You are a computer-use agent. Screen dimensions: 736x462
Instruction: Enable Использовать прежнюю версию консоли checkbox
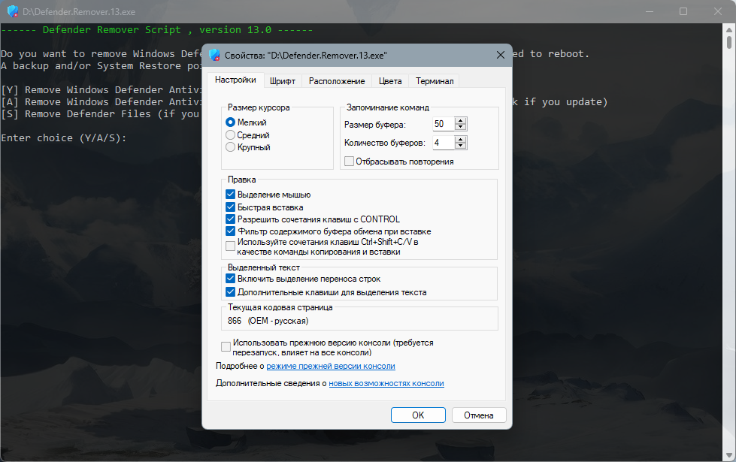point(226,346)
